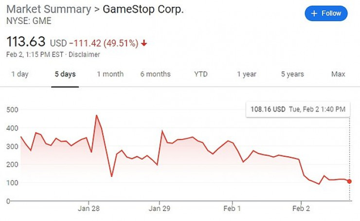Show the 1 year chart
This screenshot has width=360, height=221.
[x=247, y=74]
